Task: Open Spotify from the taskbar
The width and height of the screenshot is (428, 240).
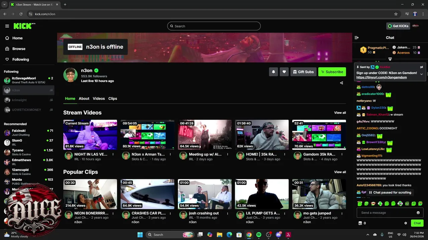Action: click(259, 235)
